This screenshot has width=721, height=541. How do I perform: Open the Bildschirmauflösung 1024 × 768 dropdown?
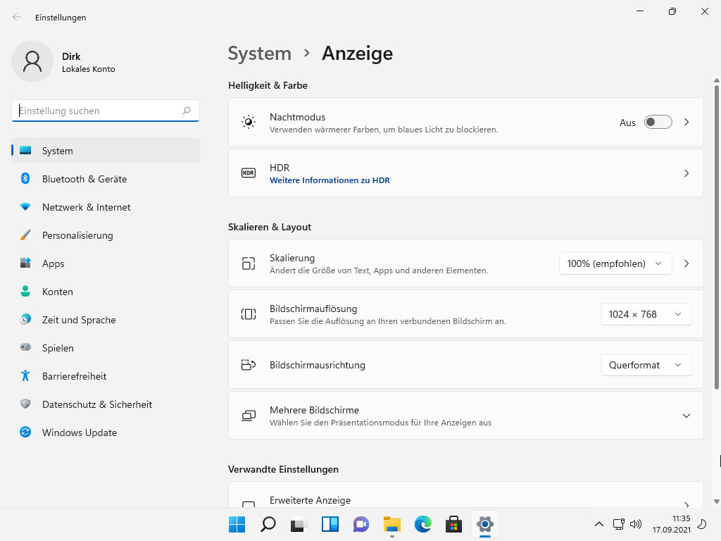click(646, 314)
